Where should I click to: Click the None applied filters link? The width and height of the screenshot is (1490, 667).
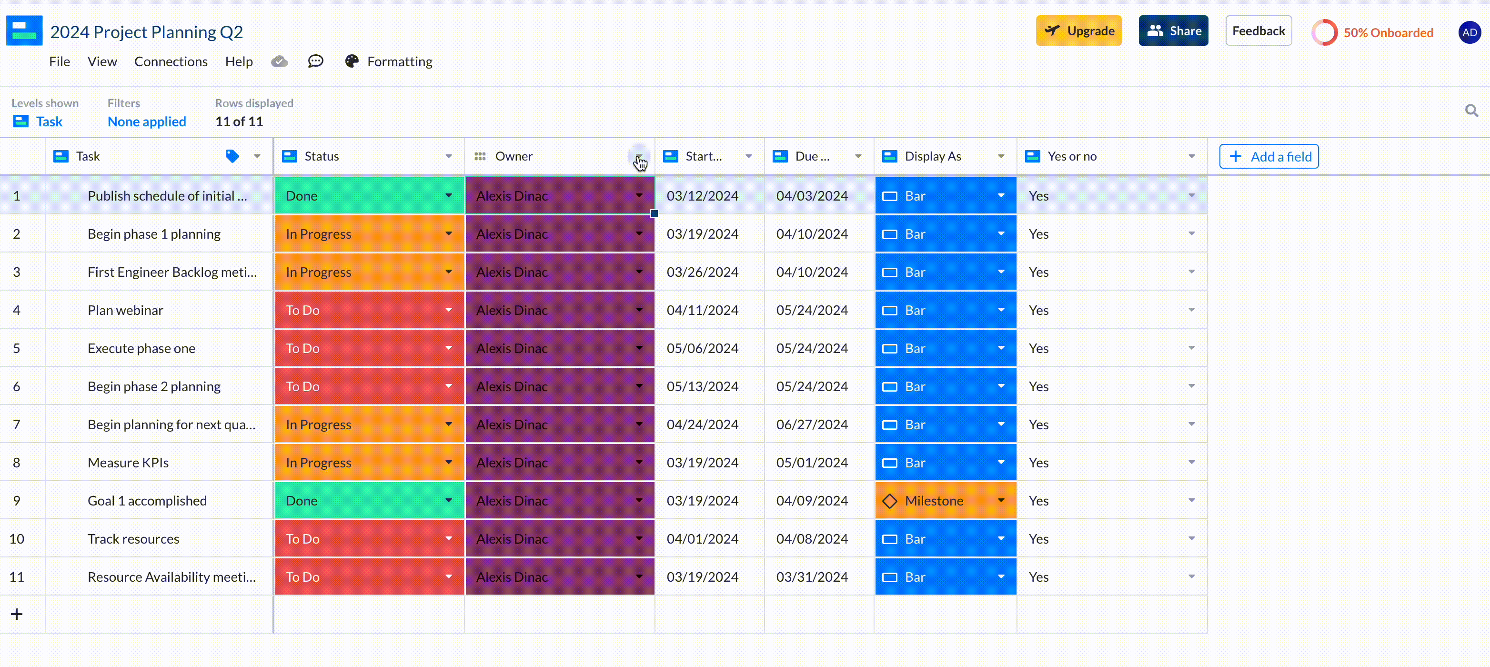click(x=147, y=121)
